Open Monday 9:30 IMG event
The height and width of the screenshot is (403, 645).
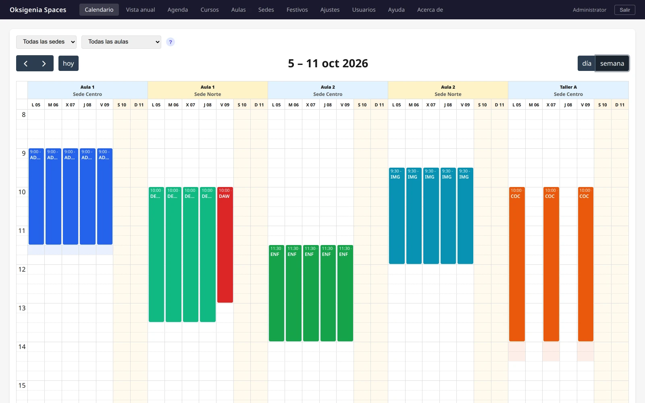pos(397,216)
